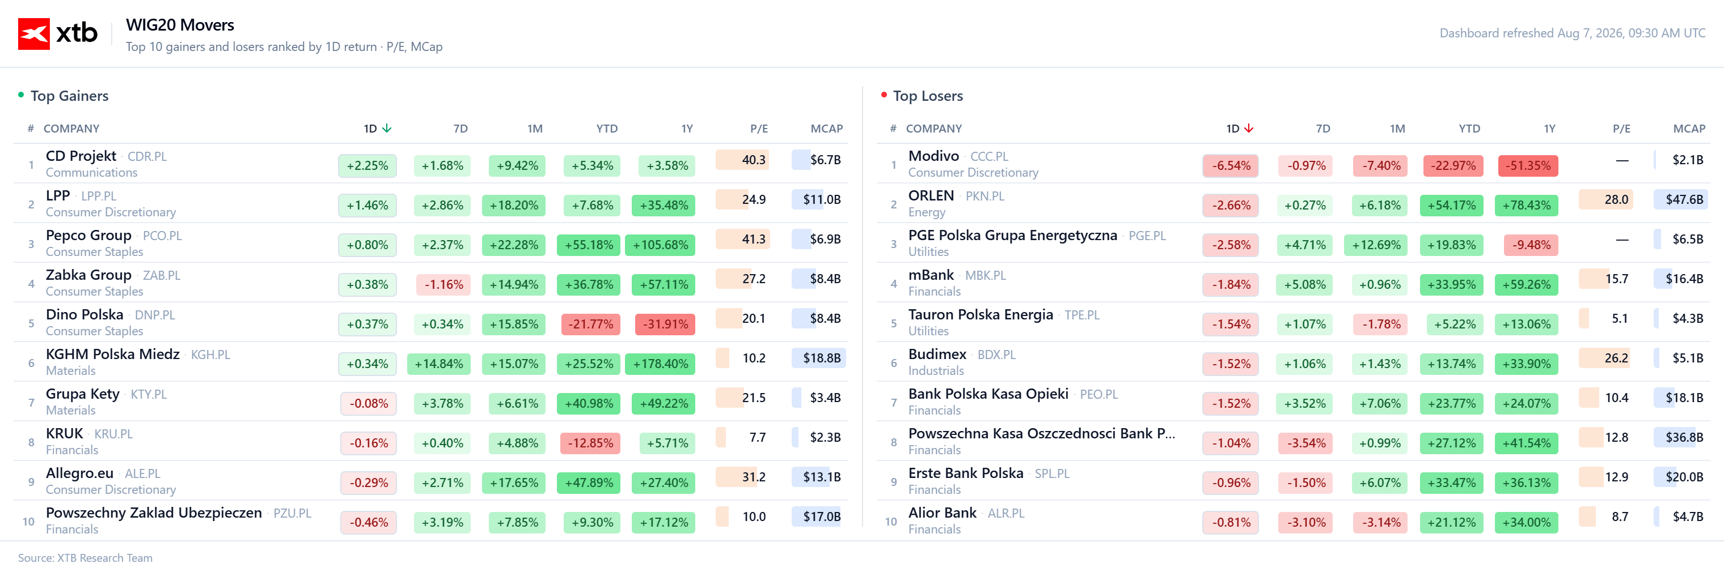Click red sort arrow in Losers 1D column

coord(1249,129)
